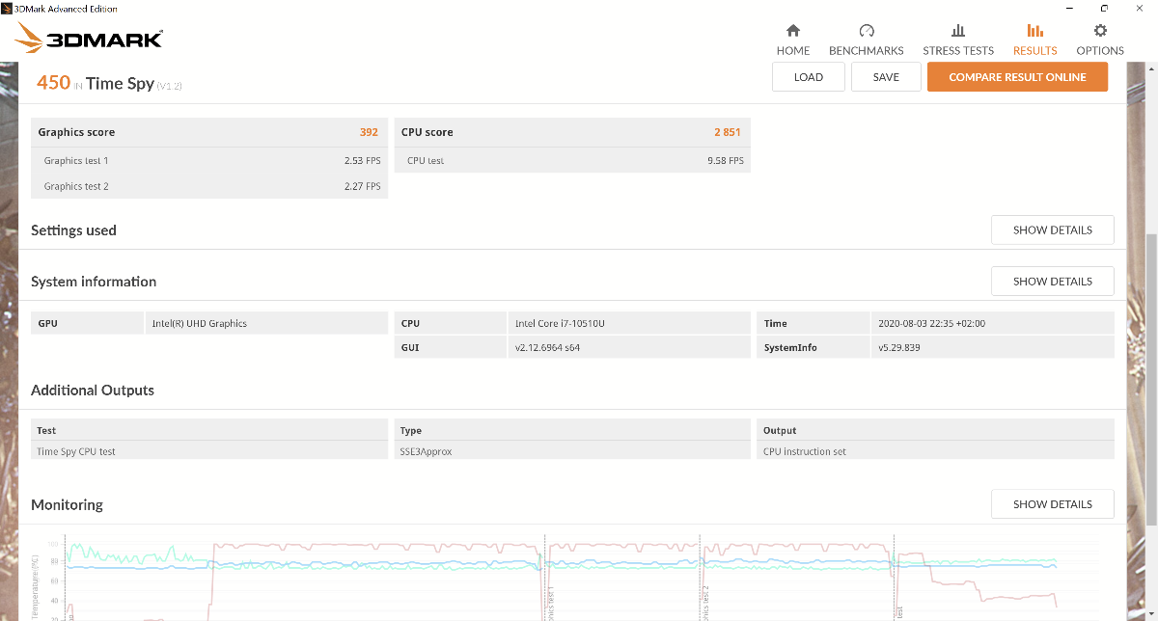The width and height of the screenshot is (1158, 621).
Task: Switch to the Benchmarks tab label
Action: pyautogui.click(x=866, y=51)
